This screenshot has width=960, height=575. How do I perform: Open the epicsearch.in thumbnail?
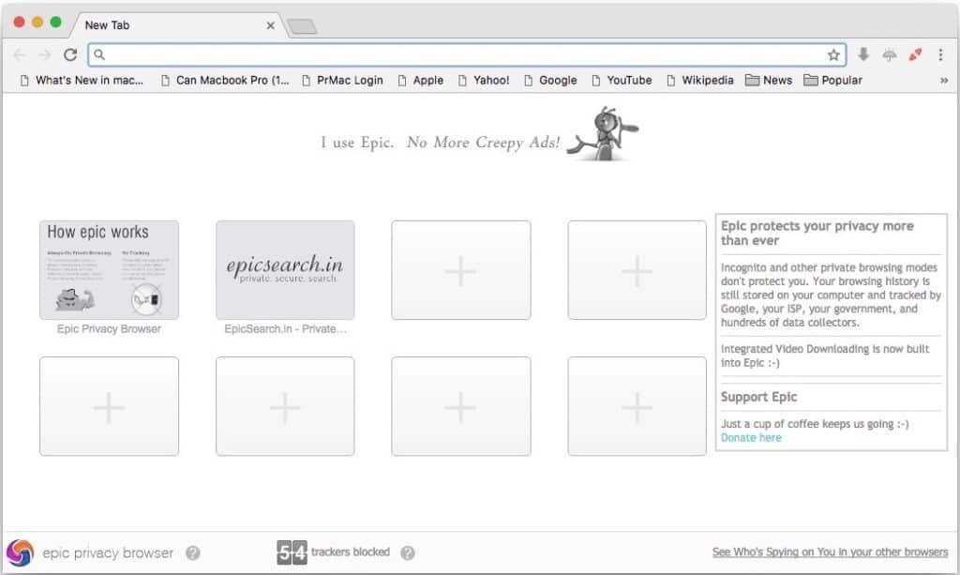285,270
